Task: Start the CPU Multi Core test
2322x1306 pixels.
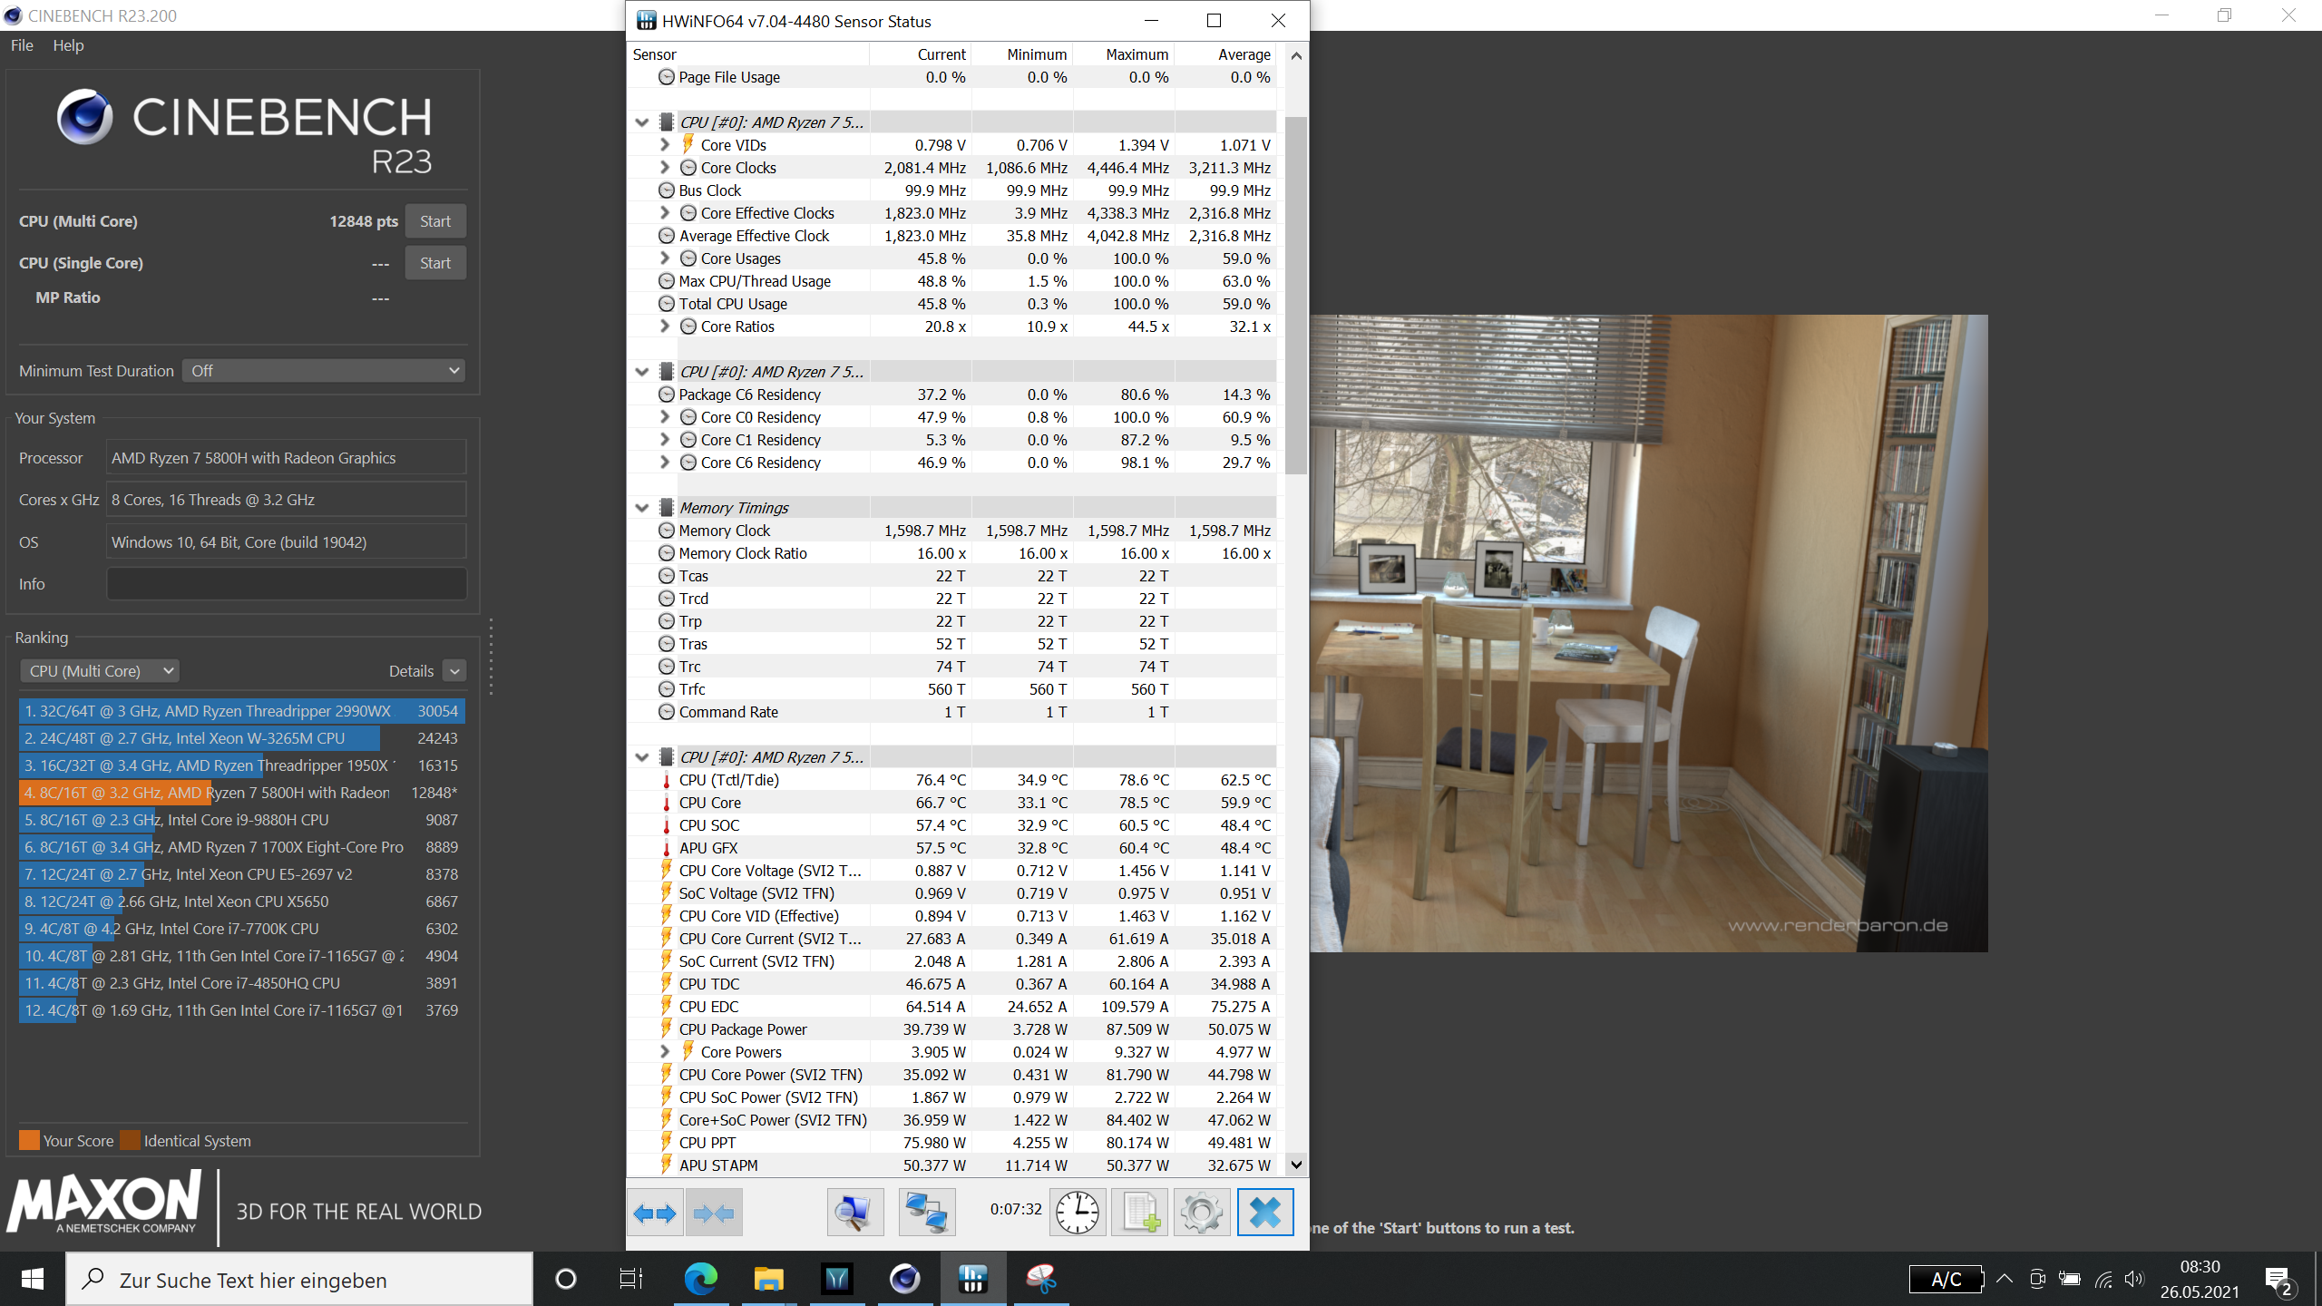Action: click(x=435, y=221)
